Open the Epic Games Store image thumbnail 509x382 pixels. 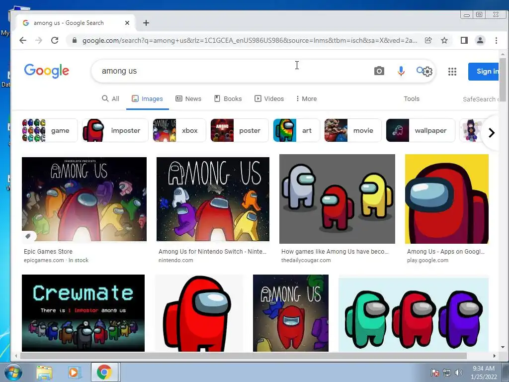84,199
